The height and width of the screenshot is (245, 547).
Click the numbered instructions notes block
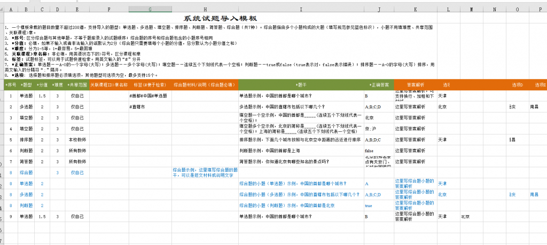(221, 51)
